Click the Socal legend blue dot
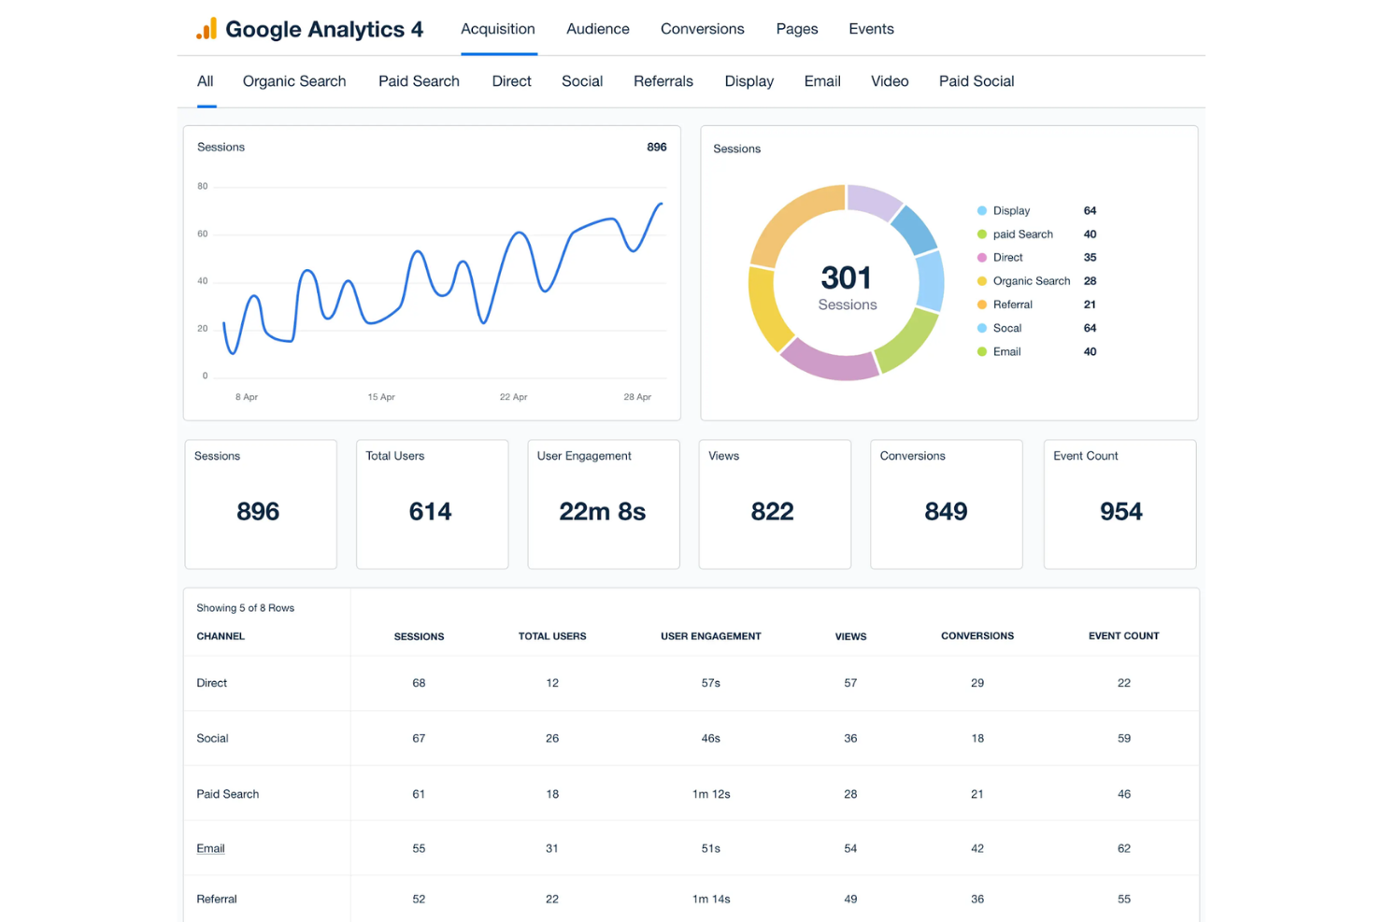This screenshot has width=1383, height=922. click(982, 328)
